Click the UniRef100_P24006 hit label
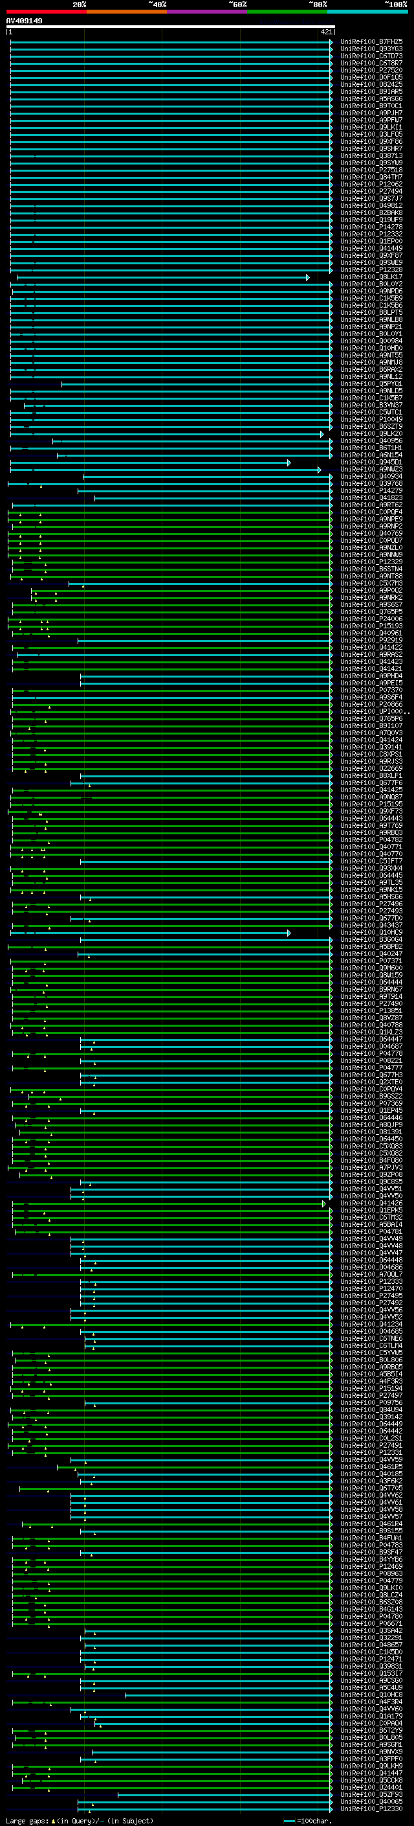The image size is (414, 1826). coord(371,619)
